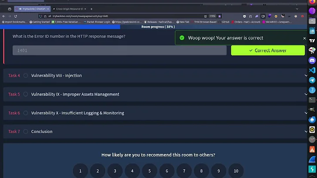This screenshot has height=178, width=317.
Task: Click the 170% zoom level indicator
Action: point(212,16)
